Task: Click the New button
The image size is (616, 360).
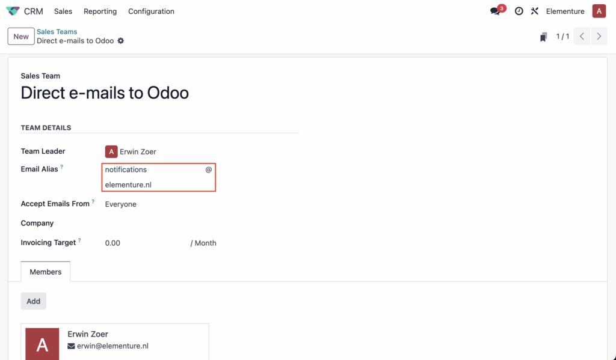Action: [x=21, y=36]
